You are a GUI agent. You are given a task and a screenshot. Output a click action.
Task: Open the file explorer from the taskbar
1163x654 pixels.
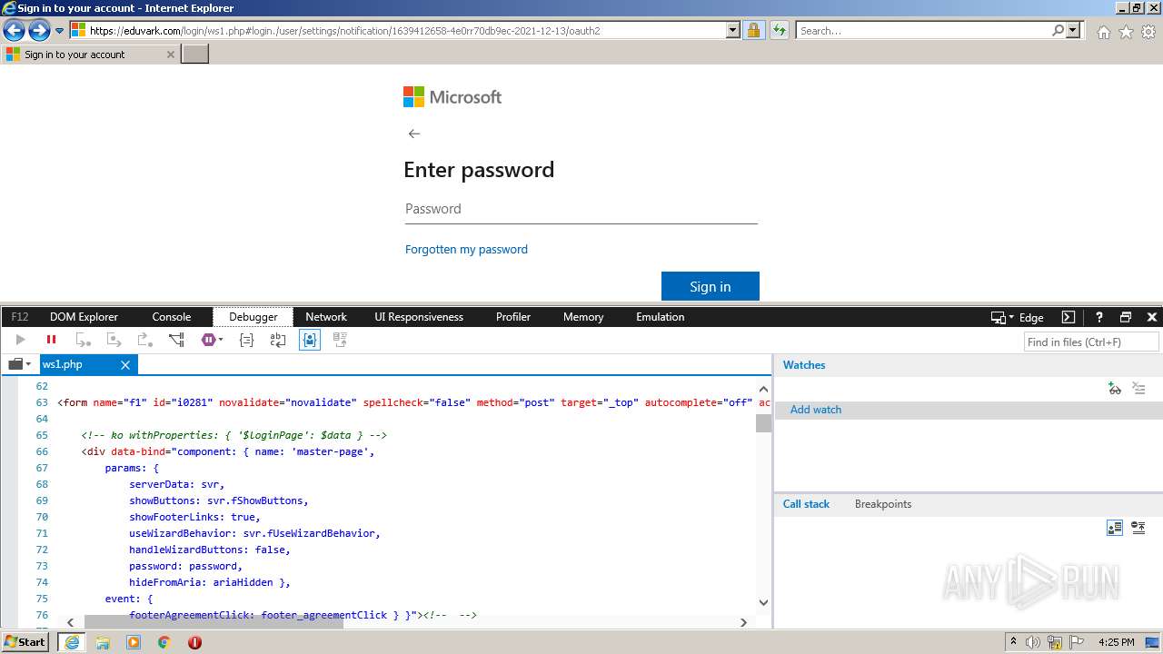(103, 642)
